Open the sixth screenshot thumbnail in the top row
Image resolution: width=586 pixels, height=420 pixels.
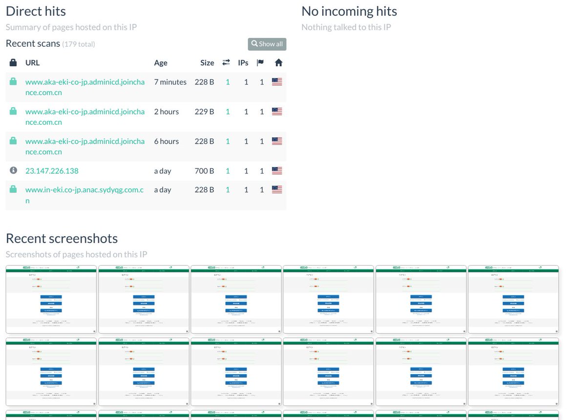pyautogui.click(x=513, y=300)
